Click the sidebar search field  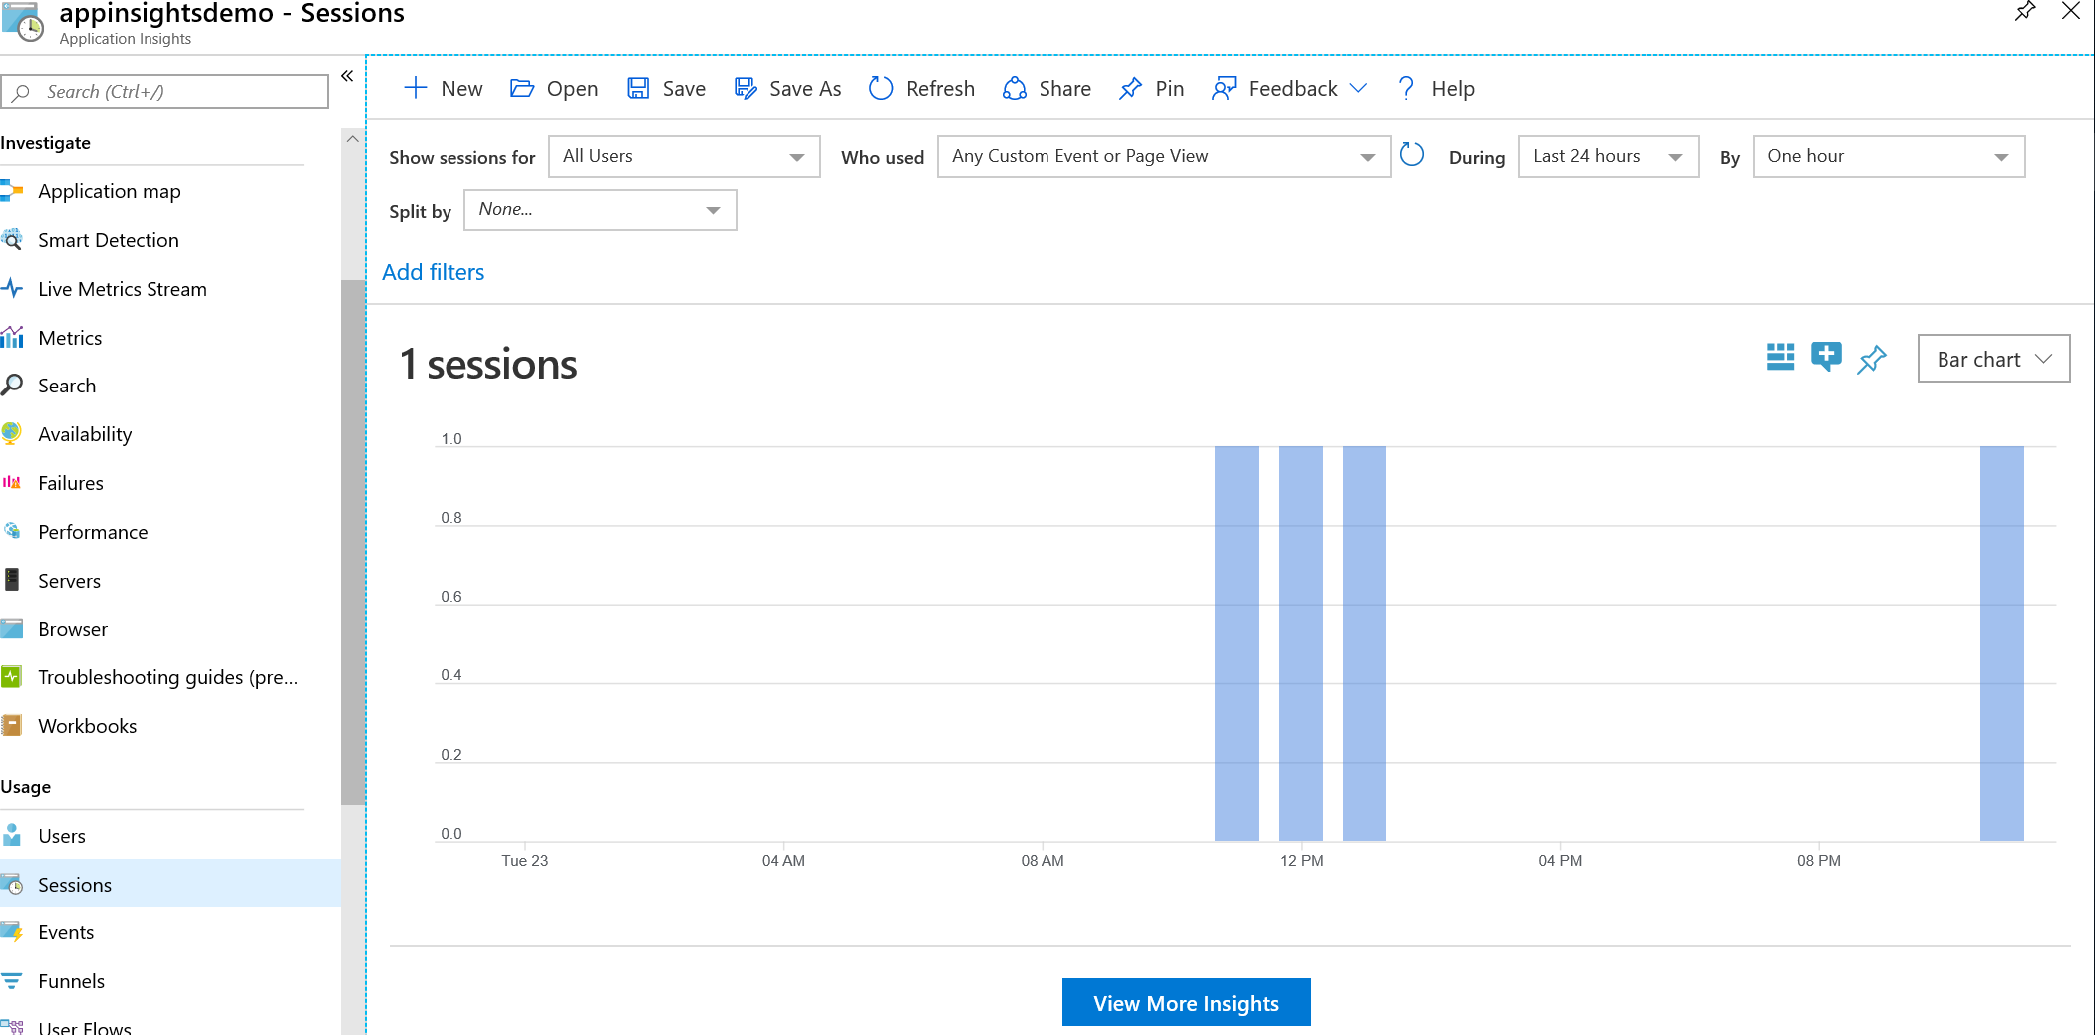click(x=164, y=91)
